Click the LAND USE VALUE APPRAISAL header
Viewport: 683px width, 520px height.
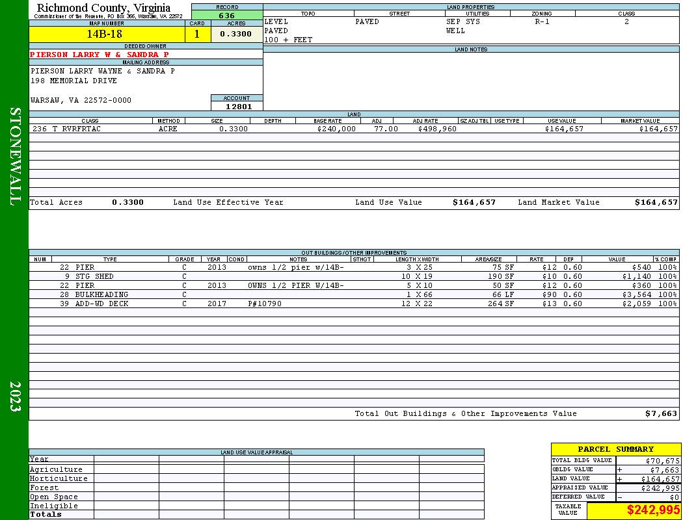coord(256,452)
